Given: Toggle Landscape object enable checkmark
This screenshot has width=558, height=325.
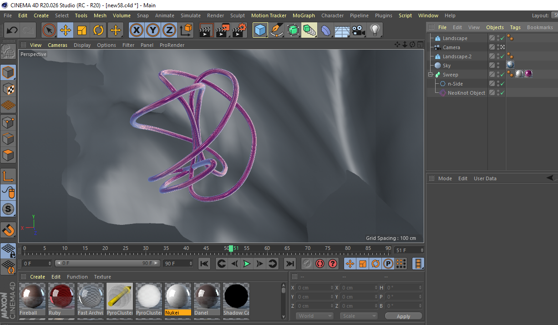Looking at the screenshot, I should pos(502,38).
